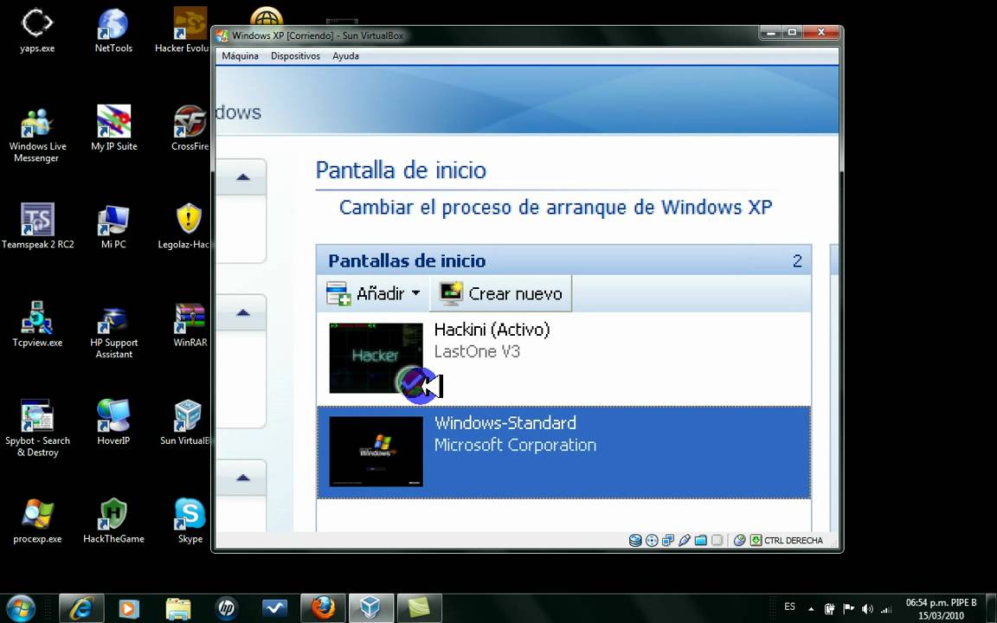
Task: Open Internet Explorer from the taskbar
Action: (x=81, y=608)
